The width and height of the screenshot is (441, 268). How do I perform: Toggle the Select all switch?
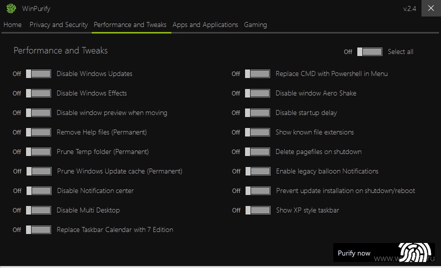point(369,51)
